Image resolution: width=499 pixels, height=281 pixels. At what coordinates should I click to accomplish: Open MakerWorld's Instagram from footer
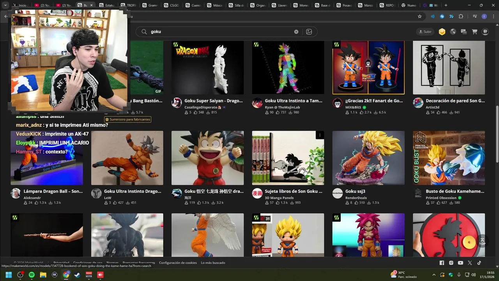[451, 263]
